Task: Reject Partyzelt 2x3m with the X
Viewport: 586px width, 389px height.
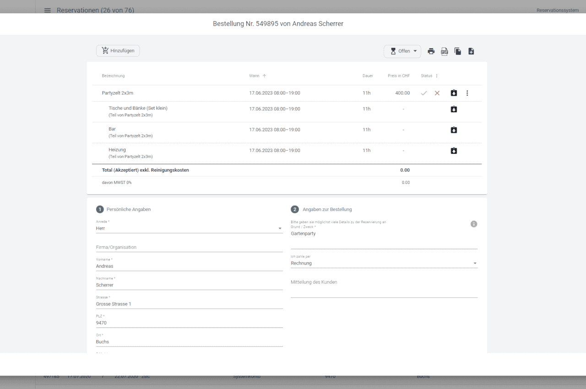Action: pyautogui.click(x=437, y=93)
